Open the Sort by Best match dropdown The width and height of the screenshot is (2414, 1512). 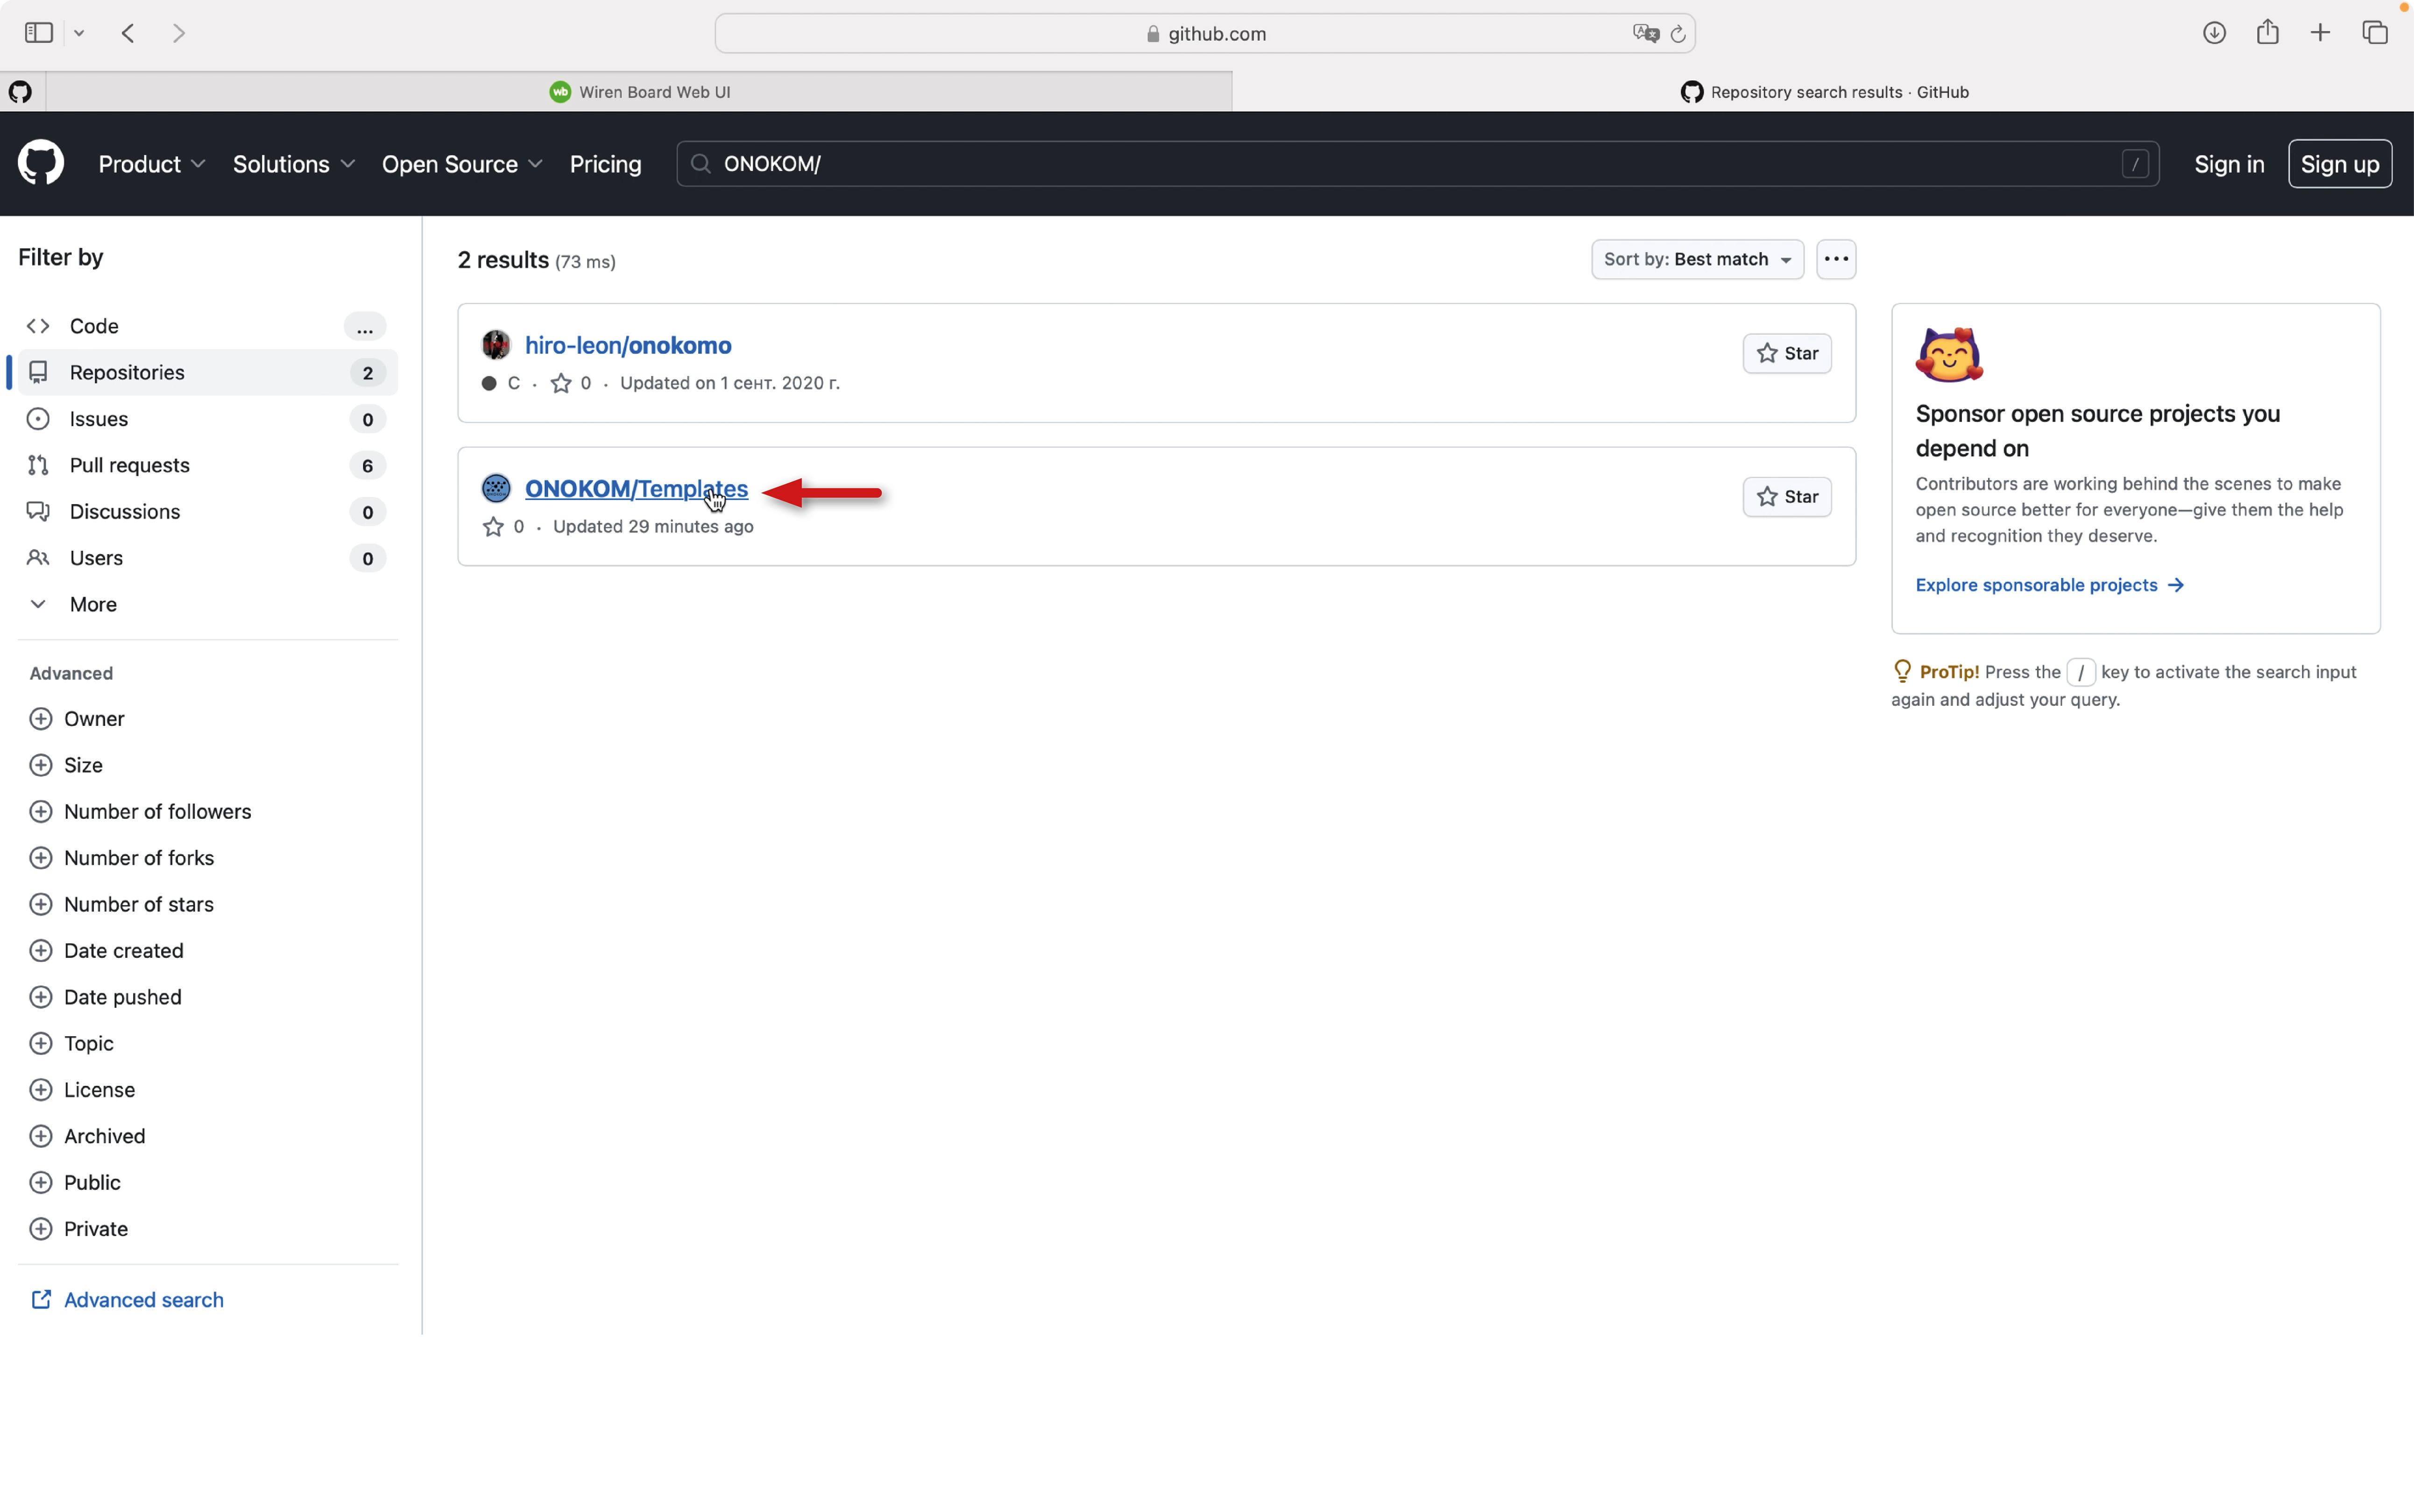coord(1697,260)
